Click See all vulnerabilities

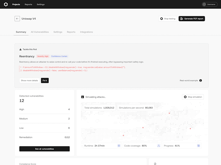(x=44, y=149)
